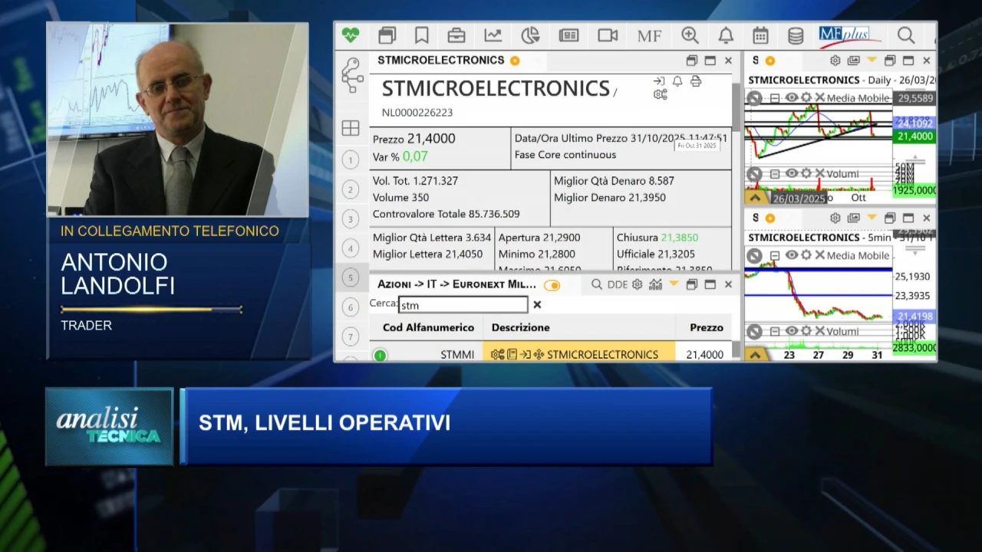Click orange dot next to STMICROELECTRONICS tab title

coord(515,61)
